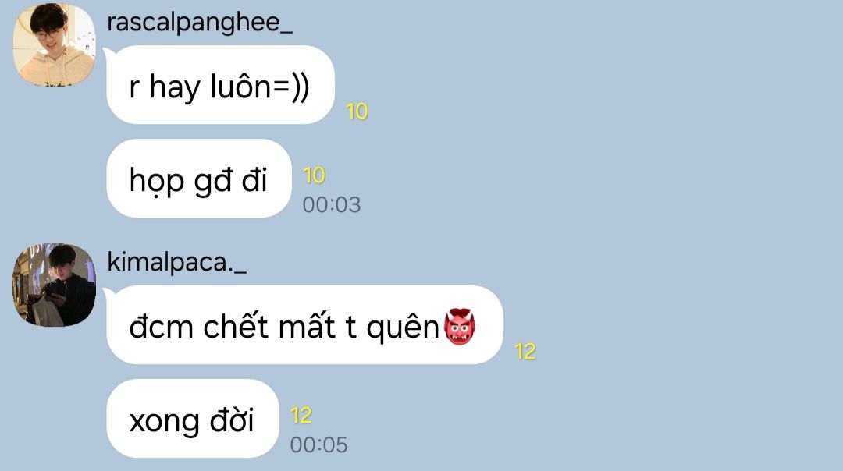Click the red ogre emoji in message
The width and height of the screenshot is (843, 471).
click(x=459, y=326)
